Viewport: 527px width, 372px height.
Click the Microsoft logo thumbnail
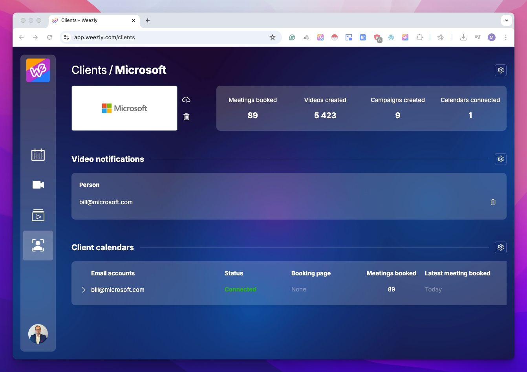tap(124, 108)
